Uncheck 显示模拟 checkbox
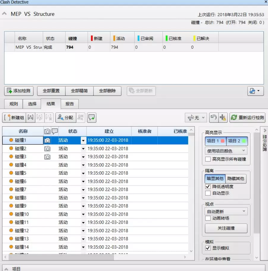Viewport: 268px width, 271px height. [208, 248]
